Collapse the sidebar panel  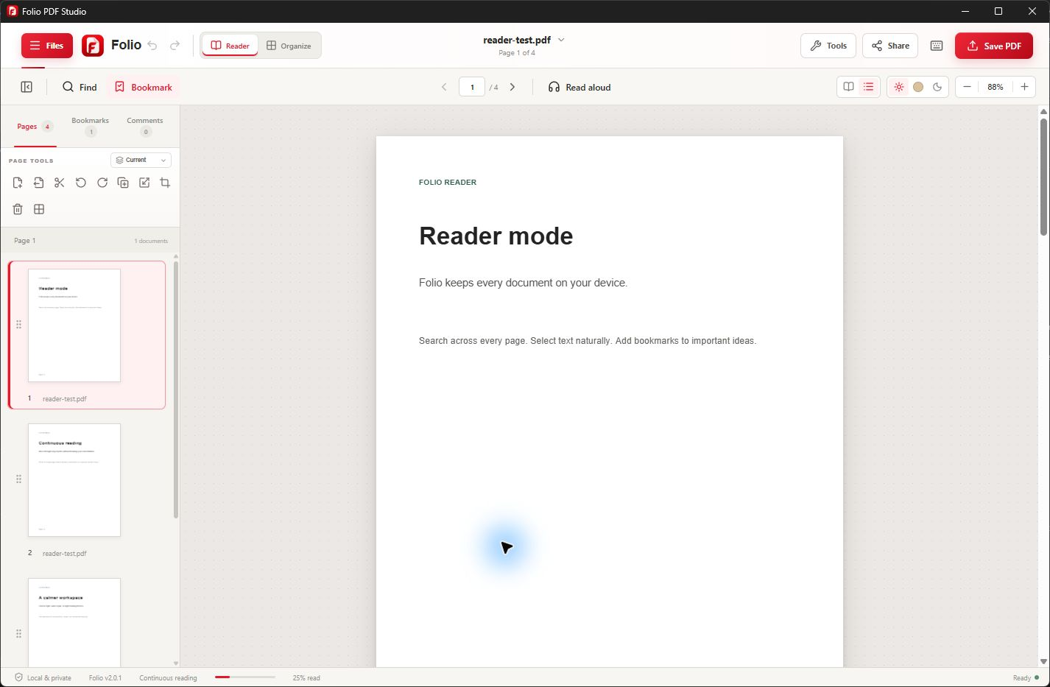click(27, 87)
